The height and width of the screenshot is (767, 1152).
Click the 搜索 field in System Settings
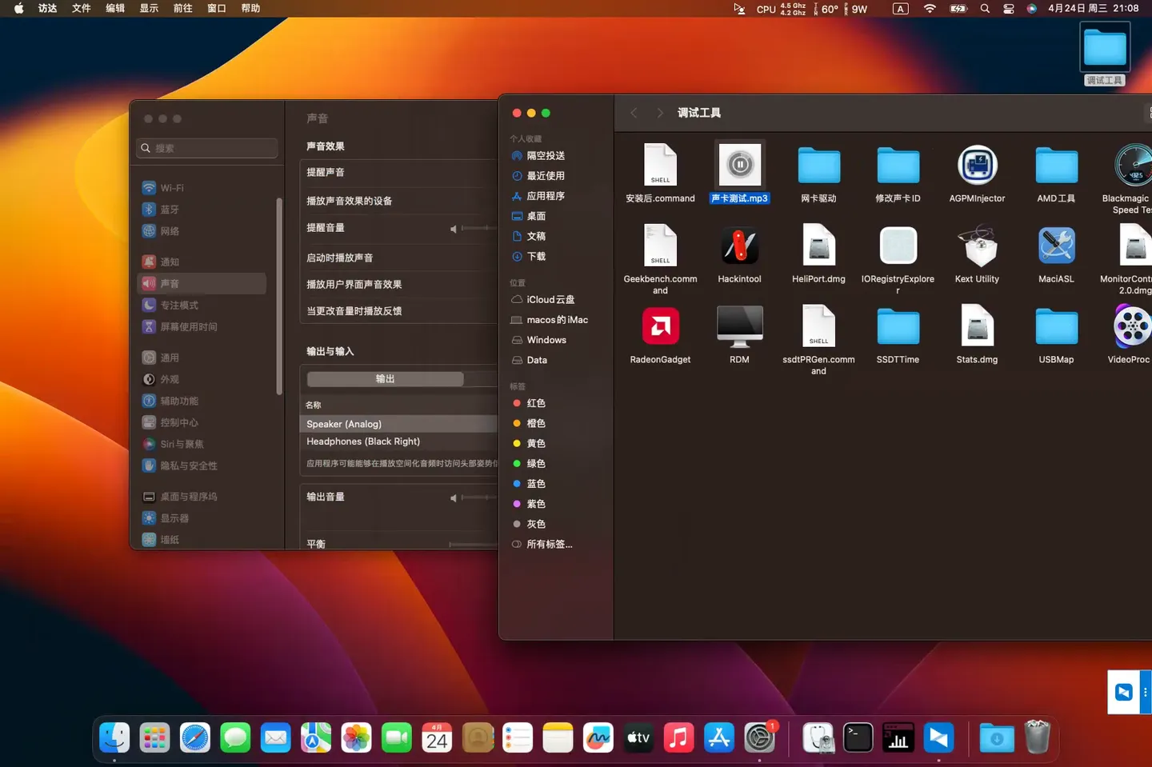tap(206, 148)
